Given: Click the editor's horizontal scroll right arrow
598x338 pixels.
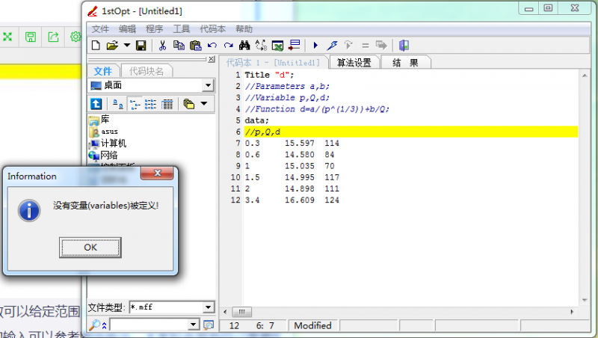Looking at the screenshot, I should (x=572, y=312).
